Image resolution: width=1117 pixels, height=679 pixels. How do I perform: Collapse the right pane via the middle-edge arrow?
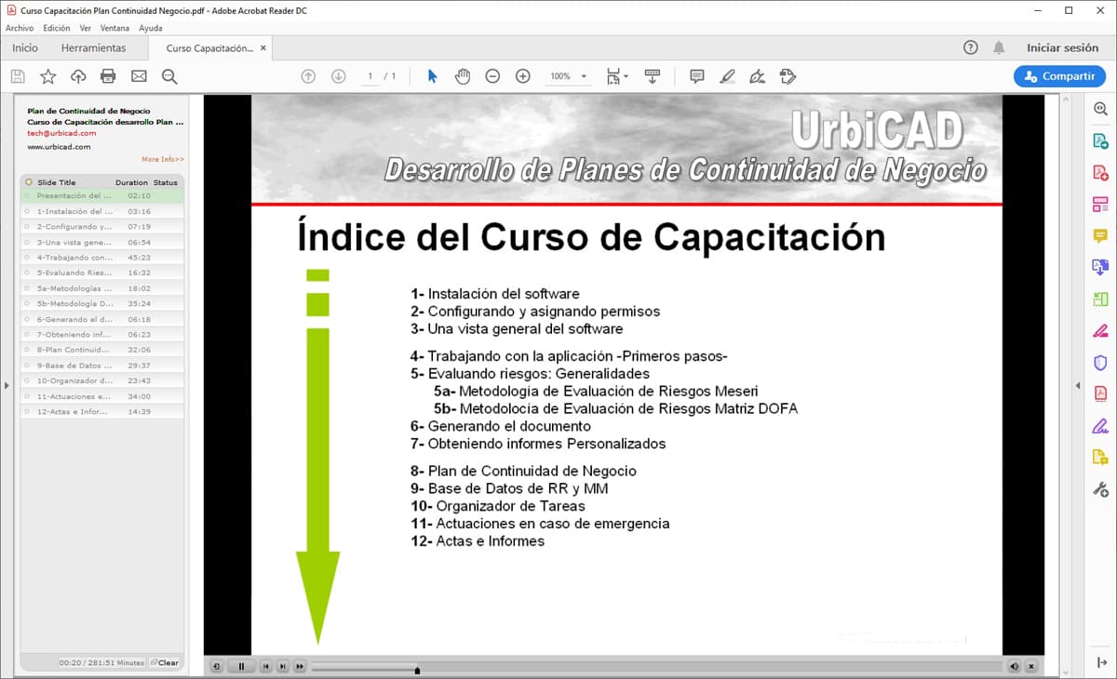[1077, 385]
